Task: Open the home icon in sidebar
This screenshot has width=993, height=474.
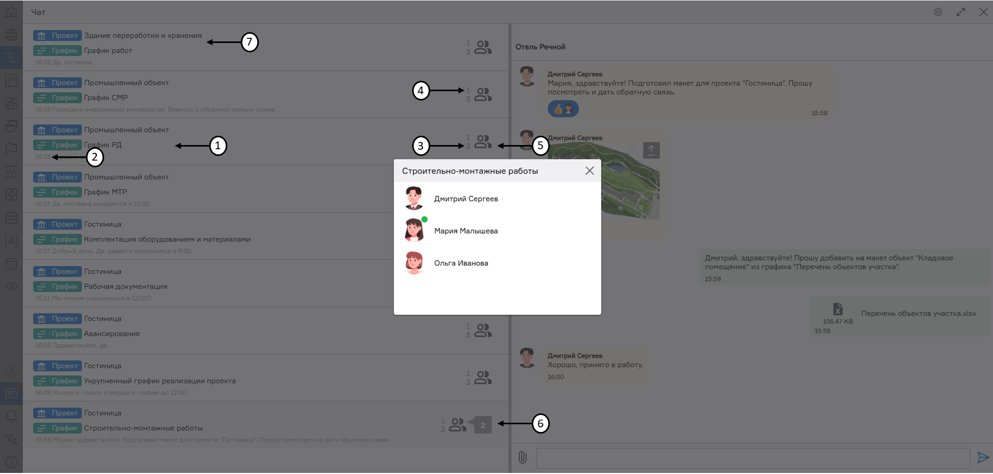Action: (11, 12)
